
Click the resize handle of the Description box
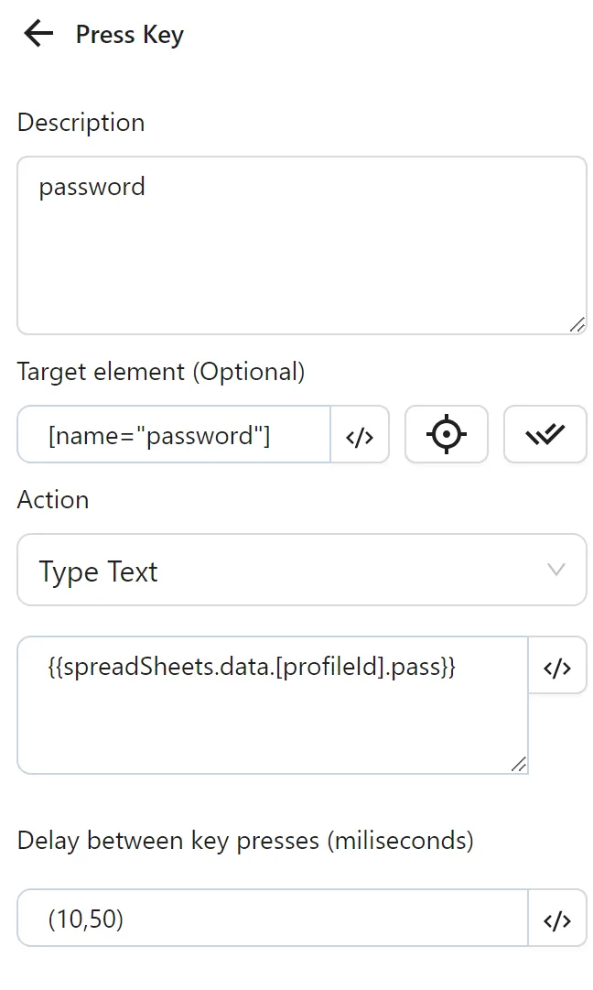577,322
